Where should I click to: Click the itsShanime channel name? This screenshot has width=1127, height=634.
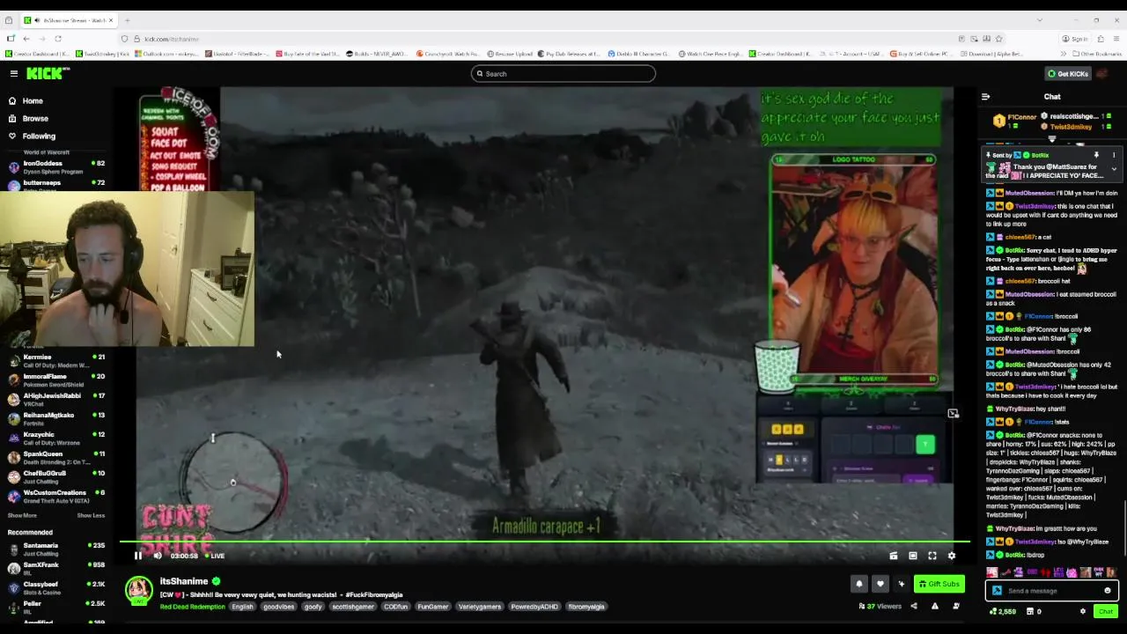click(184, 581)
